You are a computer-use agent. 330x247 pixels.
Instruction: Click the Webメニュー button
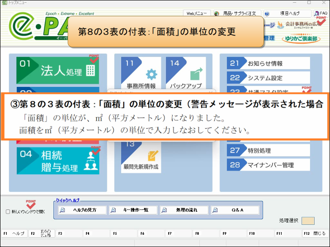[197, 14]
